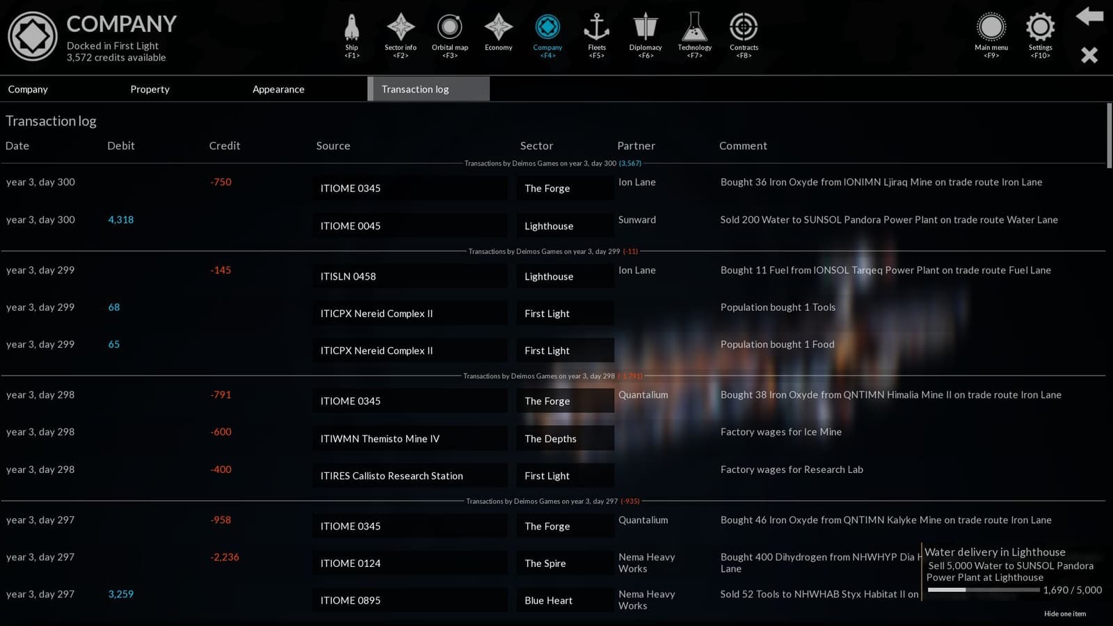Select the Transaction log tab
The width and height of the screenshot is (1113, 626).
coord(429,89)
